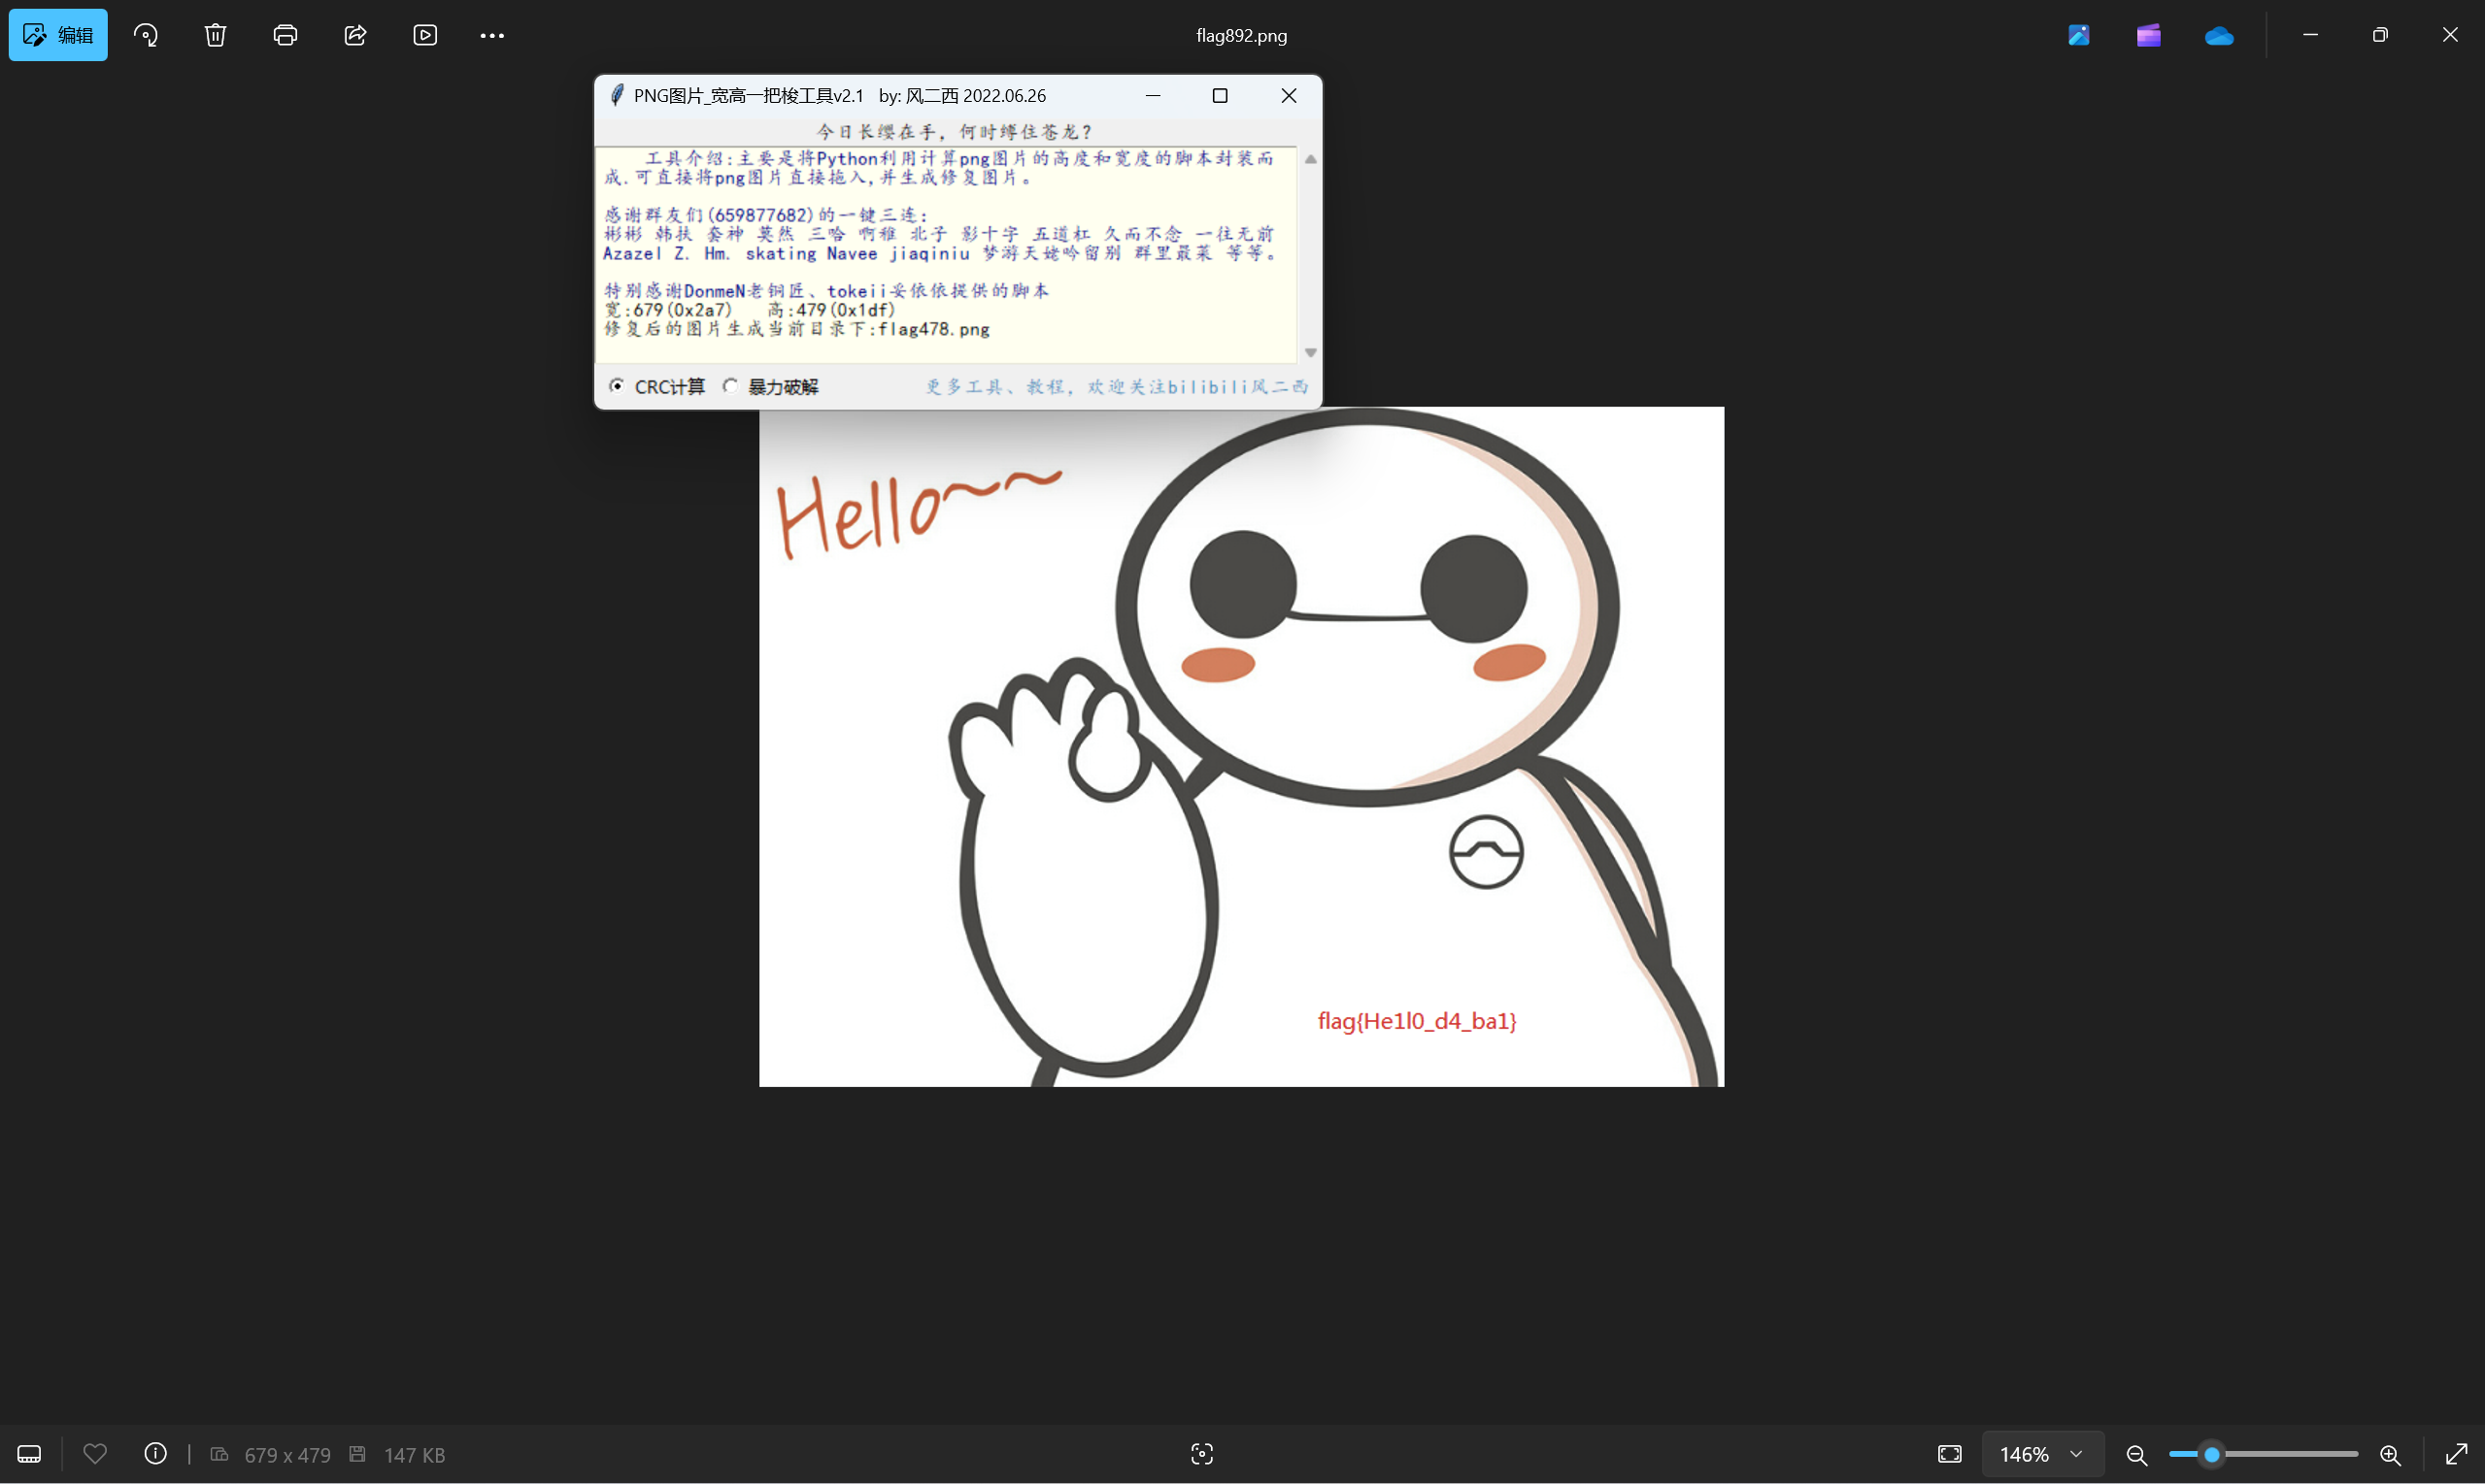
Task: Enter full screen with the expand arrows icon
Action: click(2457, 1454)
